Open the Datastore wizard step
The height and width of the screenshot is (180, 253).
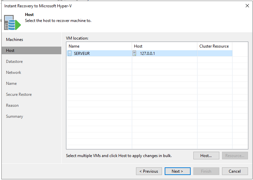coord(14,62)
